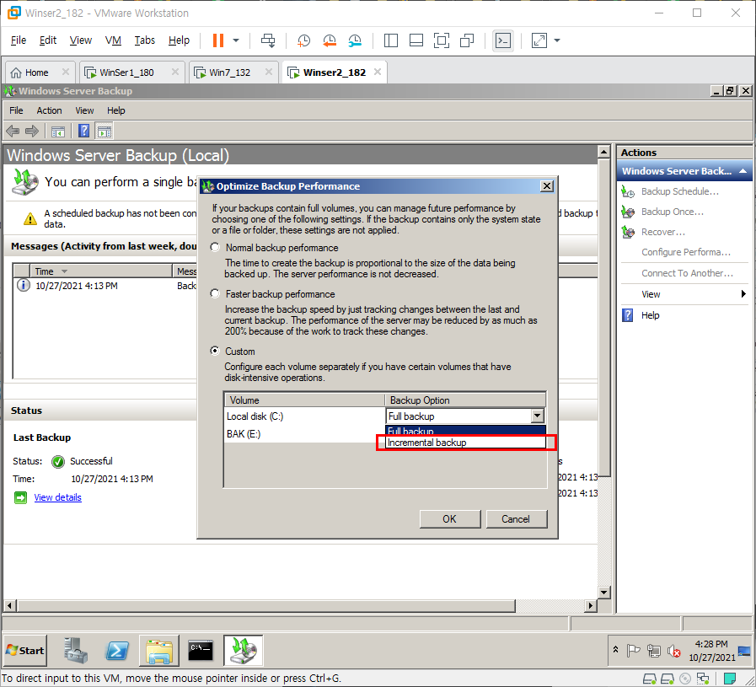The width and height of the screenshot is (756, 687).
Task: Open Help from the Actions pane
Action: [650, 315]
